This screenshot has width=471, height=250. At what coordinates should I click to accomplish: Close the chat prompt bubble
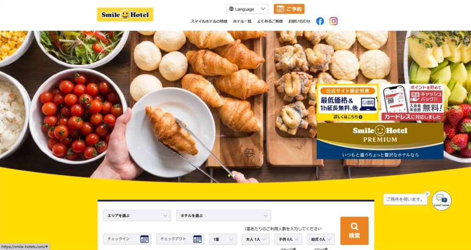pyautogui.click(x=427, y=194)
